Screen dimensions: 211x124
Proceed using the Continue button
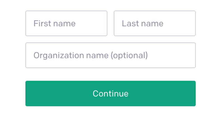pos(110,94)
